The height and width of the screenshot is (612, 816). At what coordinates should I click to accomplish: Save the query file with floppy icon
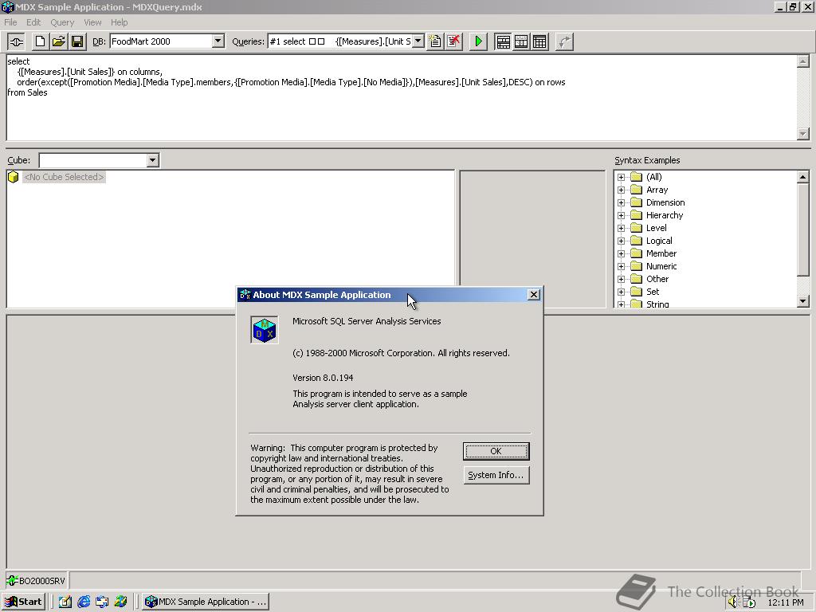point(77,41)
